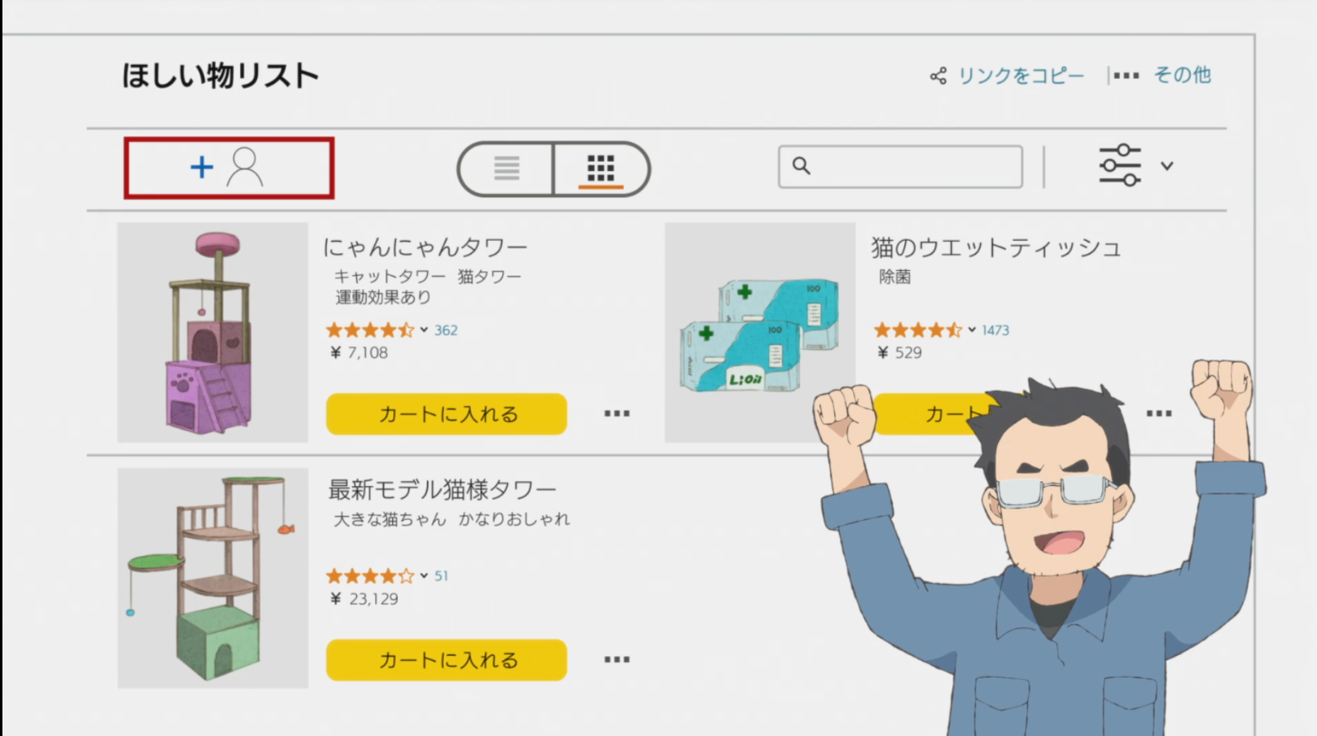
Task: Expand rating dropdown for 猫のウエットティッシュ
Action: (x=971, y=330)
